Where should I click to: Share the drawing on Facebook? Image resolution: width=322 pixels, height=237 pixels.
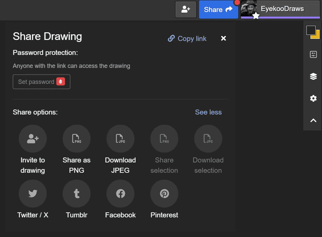[120, 194]
